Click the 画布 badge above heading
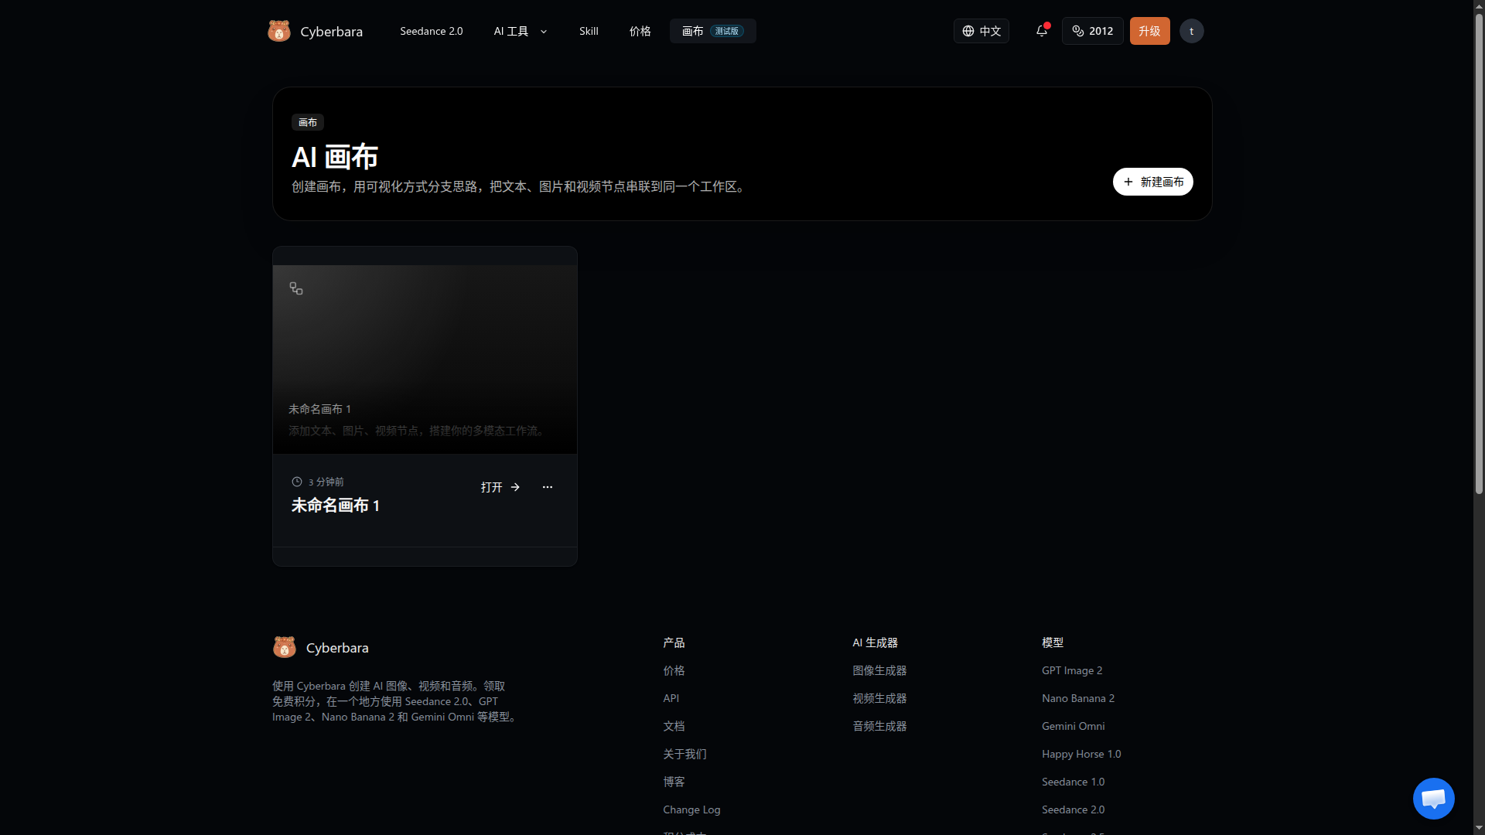Image resolution: width=1485 pixels, height=835 pixels. 308,122
